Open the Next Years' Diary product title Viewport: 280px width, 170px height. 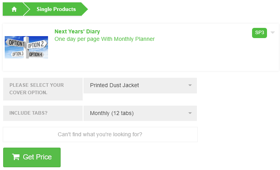point(77,31)
